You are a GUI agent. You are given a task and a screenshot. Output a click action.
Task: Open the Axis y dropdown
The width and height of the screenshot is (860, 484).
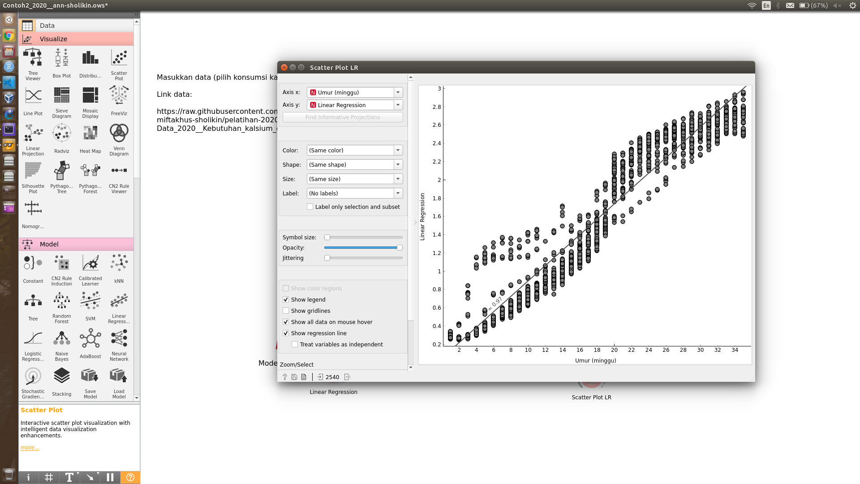(355, 105)
